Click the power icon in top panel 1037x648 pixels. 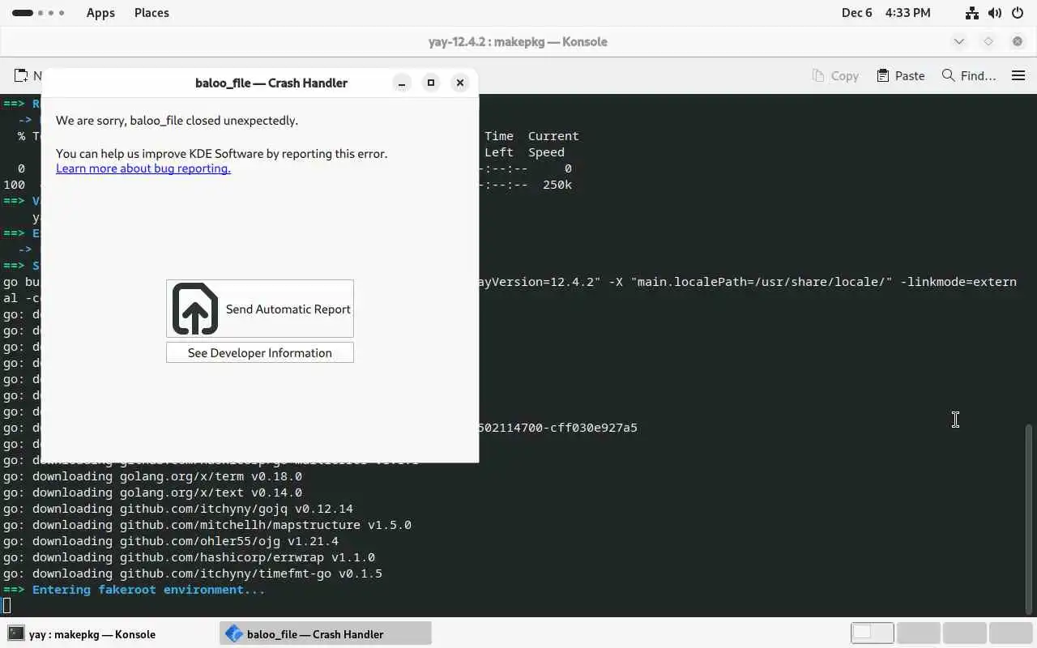click(1018, 13)
